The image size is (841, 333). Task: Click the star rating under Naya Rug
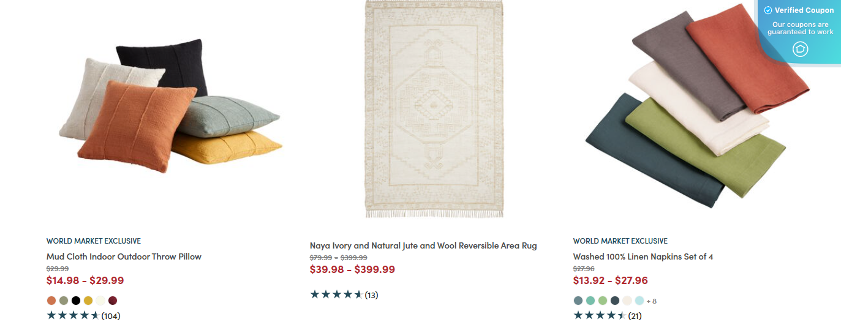(x=336, y=294)
